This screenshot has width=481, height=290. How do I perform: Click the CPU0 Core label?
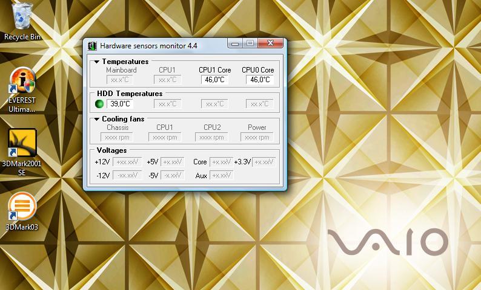(257, 70)
